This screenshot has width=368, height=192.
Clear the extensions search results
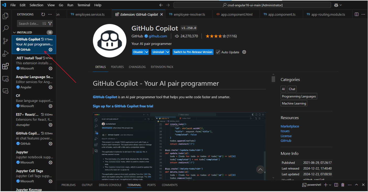click(44, 24)
